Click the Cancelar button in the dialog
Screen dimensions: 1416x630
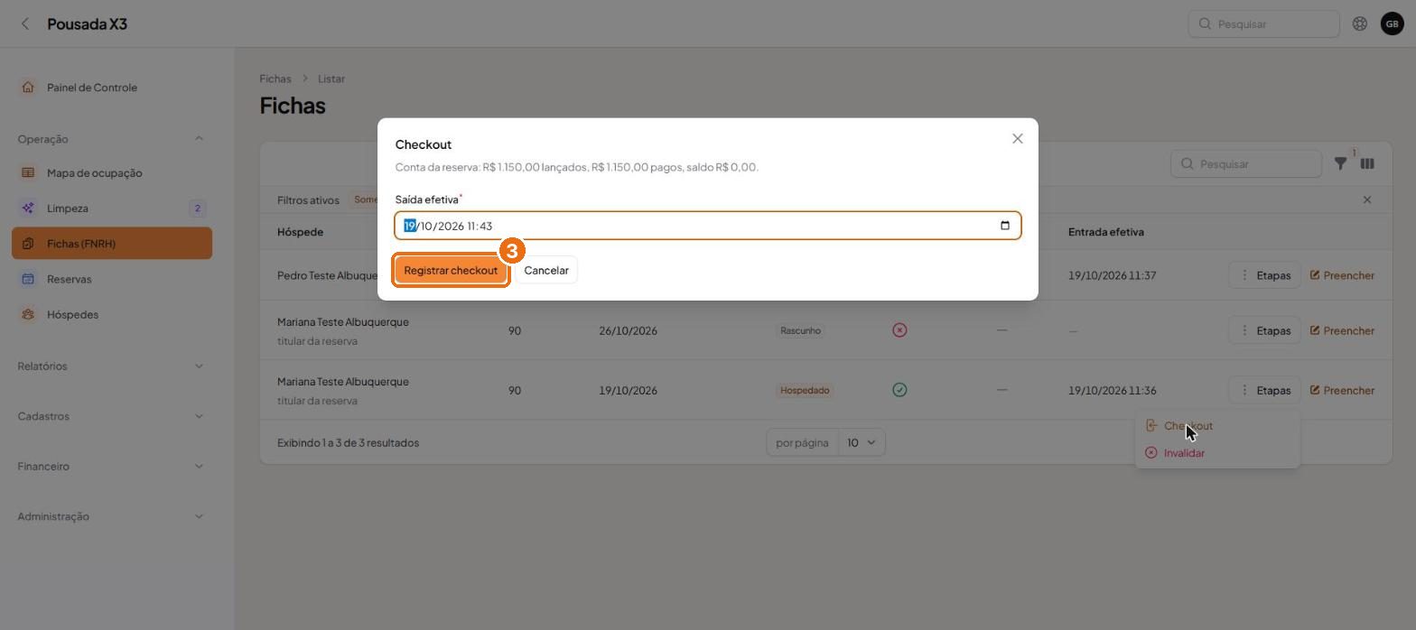click(546, 270)
